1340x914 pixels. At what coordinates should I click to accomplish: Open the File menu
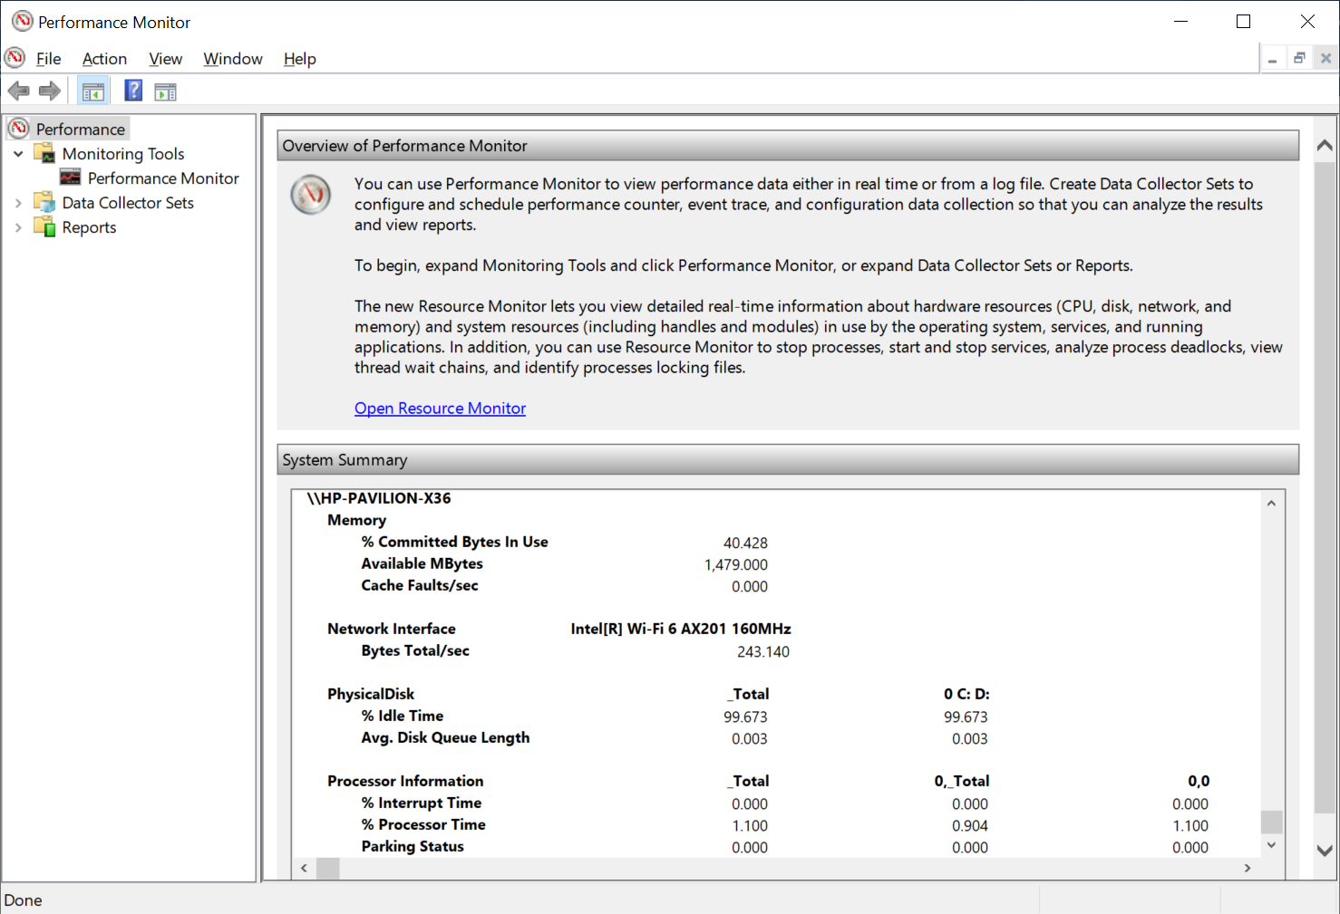click(x=48, y=59)
